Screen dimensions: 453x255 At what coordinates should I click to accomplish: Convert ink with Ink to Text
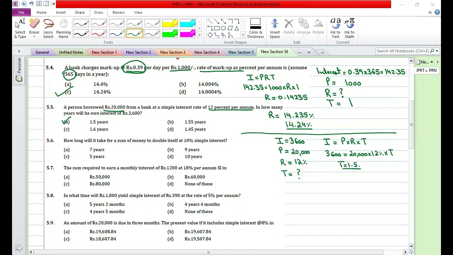click(x=336, y=29)
